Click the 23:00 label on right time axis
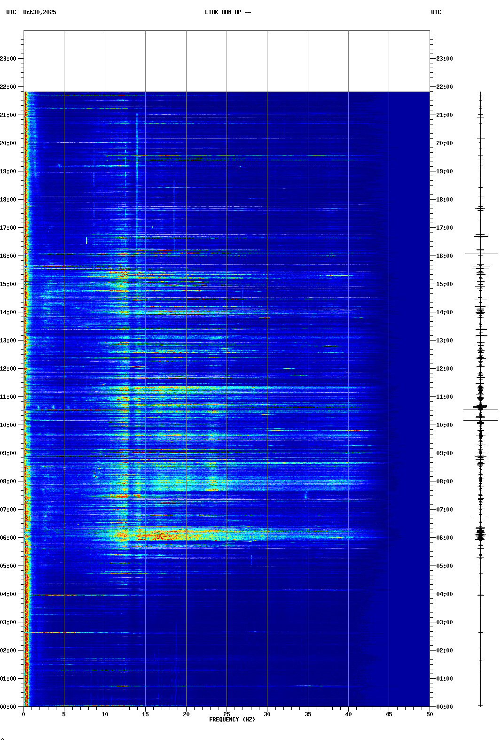 tap(444, 59)
